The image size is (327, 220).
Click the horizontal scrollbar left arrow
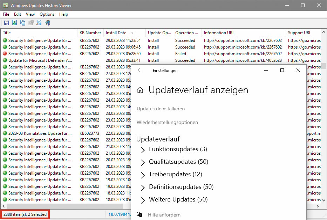point(4,206)
